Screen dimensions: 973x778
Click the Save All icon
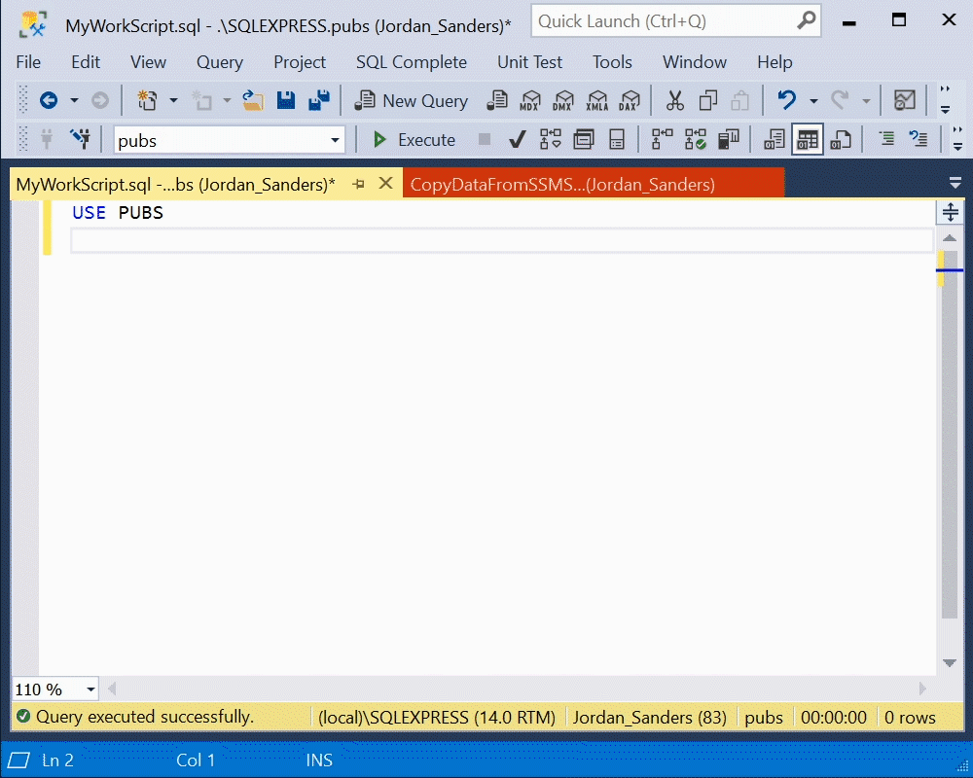(x=319, y=100)
